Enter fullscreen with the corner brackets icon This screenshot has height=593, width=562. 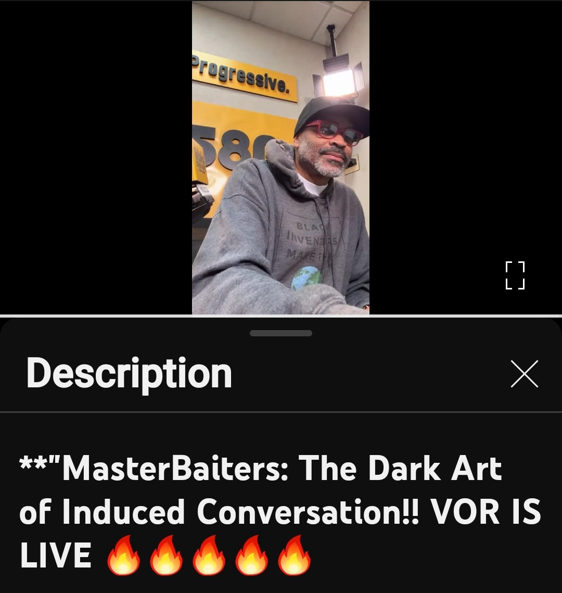pyautogui.click(x=515, y=275)
